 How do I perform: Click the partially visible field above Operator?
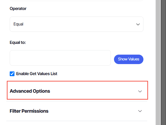pyautogui.click(x=76, y=1)
